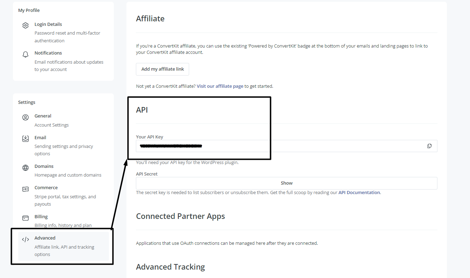Click the Billing card icon
470x278 pixels.
[25, 218]
